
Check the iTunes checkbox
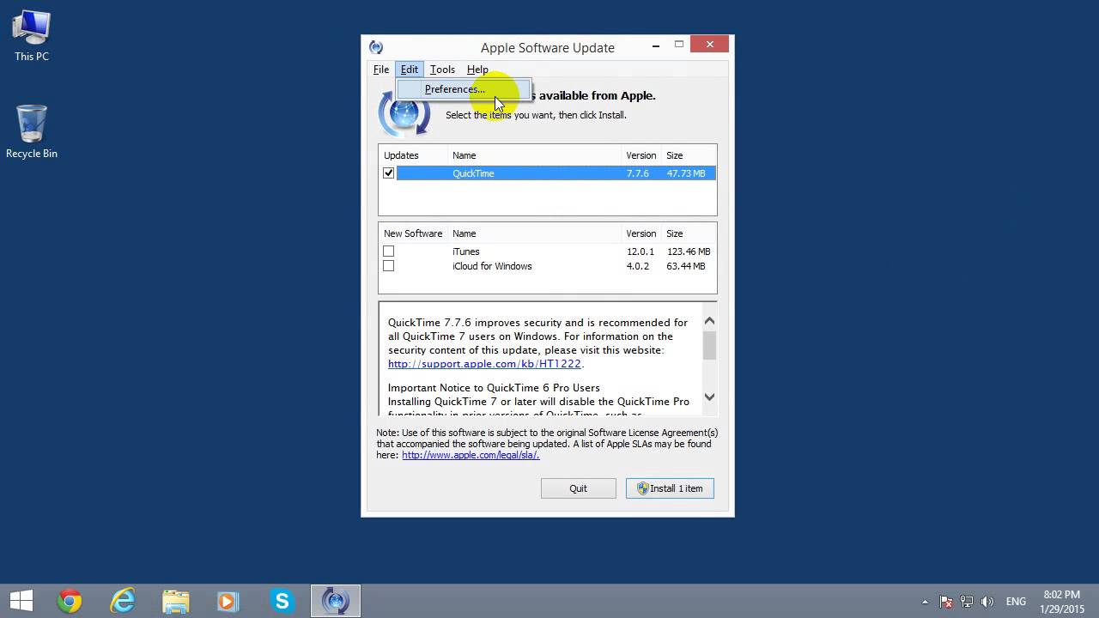pyautogui.click(x=388, y=251)
